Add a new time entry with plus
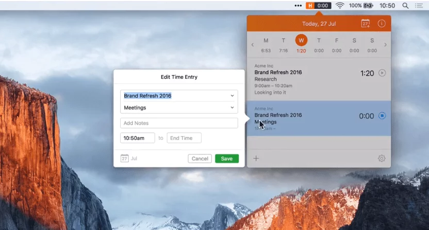The height and width of the screenshot is (230, 429). coord(256,158)
